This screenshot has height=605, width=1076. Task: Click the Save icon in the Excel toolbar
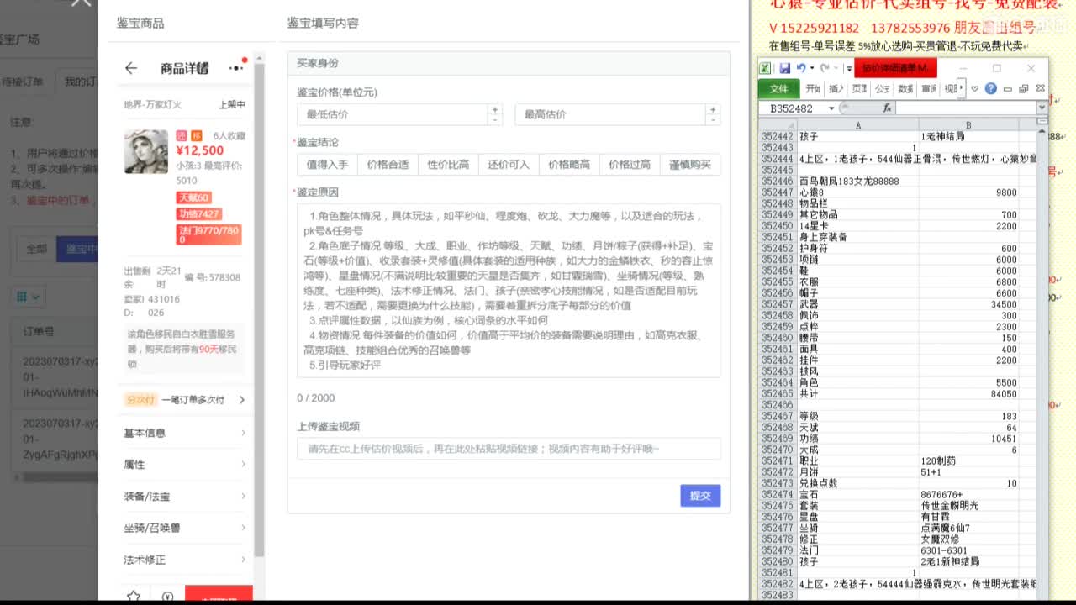pyautogui.click(x=785, y=68)
